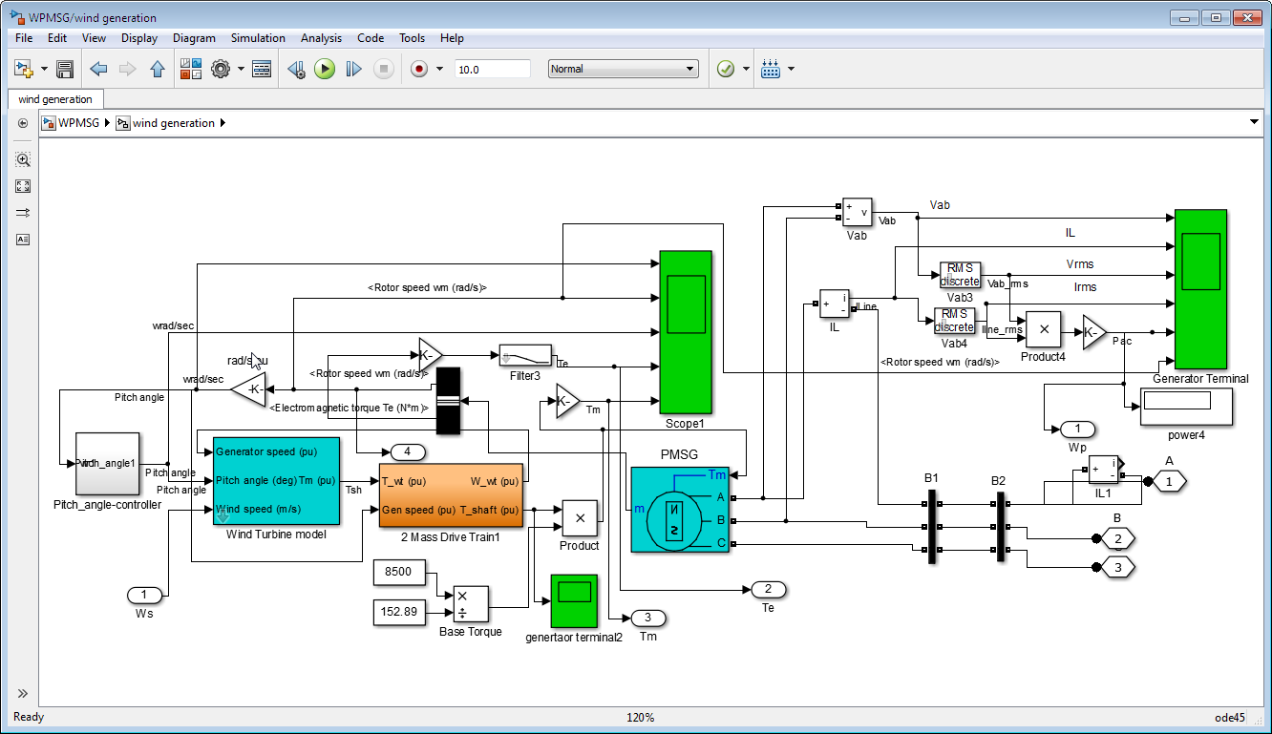1272x734 pixels.
Task: Open the Analysis menu
Action: coord(321,38)
